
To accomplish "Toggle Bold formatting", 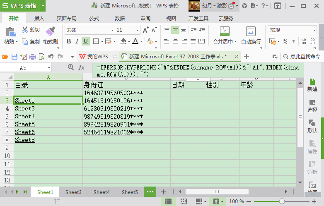I will [x=69, y=41].
